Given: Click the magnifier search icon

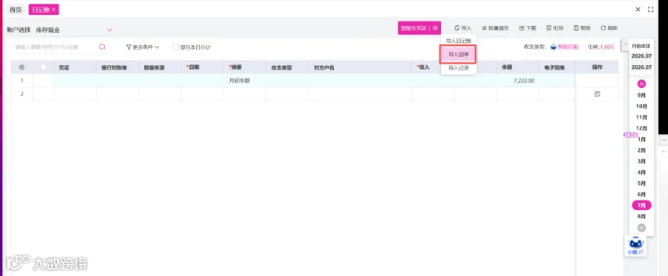Looking at the screenshot, I should (102, 47).
